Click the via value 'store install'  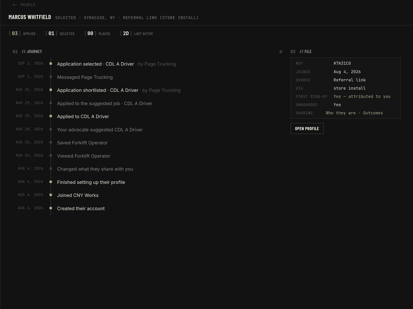tap(350, 88)
